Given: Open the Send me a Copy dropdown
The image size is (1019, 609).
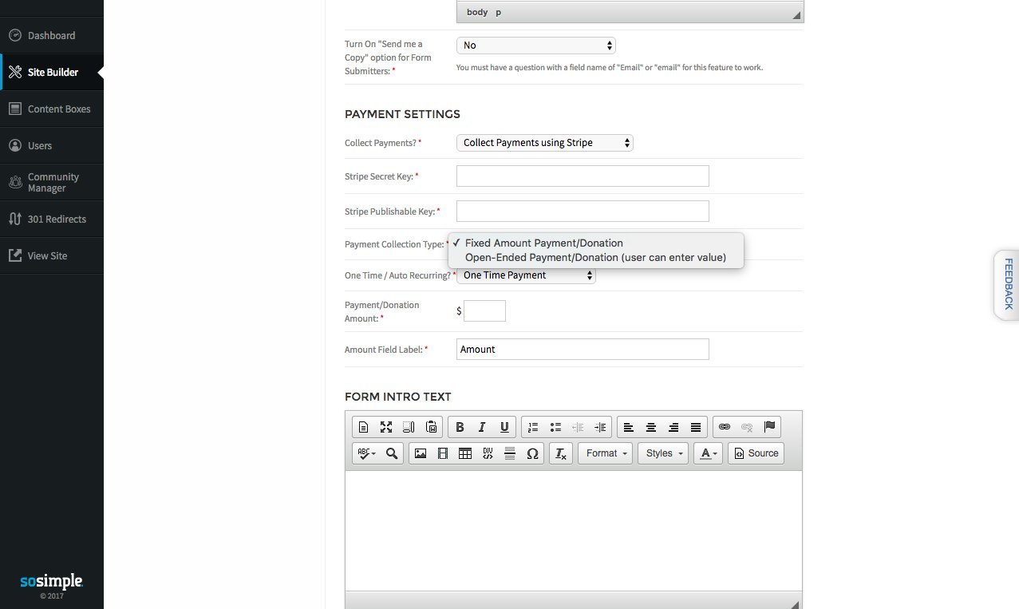Looking at the screenshot, I should (x=536, y=45).
